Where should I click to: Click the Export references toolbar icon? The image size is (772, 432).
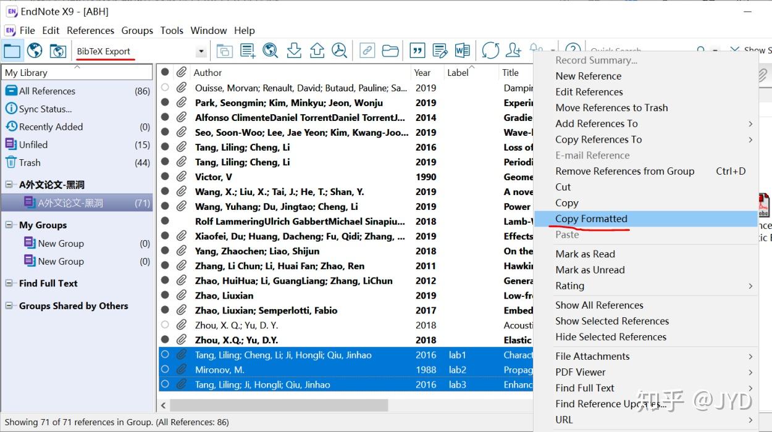pyautogui.click(x=316, y=51)
